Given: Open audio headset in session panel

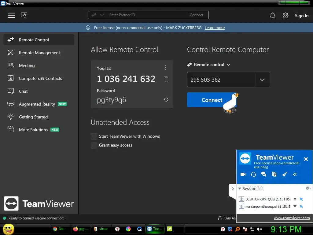Looking at the screenshot, I should 253,174.
